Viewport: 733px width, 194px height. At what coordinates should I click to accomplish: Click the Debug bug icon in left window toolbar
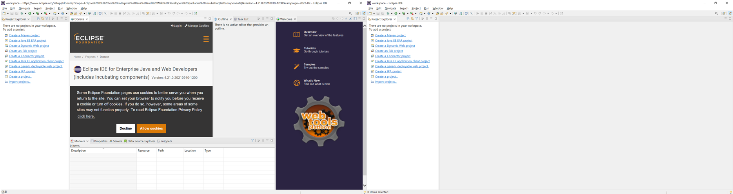22,13
